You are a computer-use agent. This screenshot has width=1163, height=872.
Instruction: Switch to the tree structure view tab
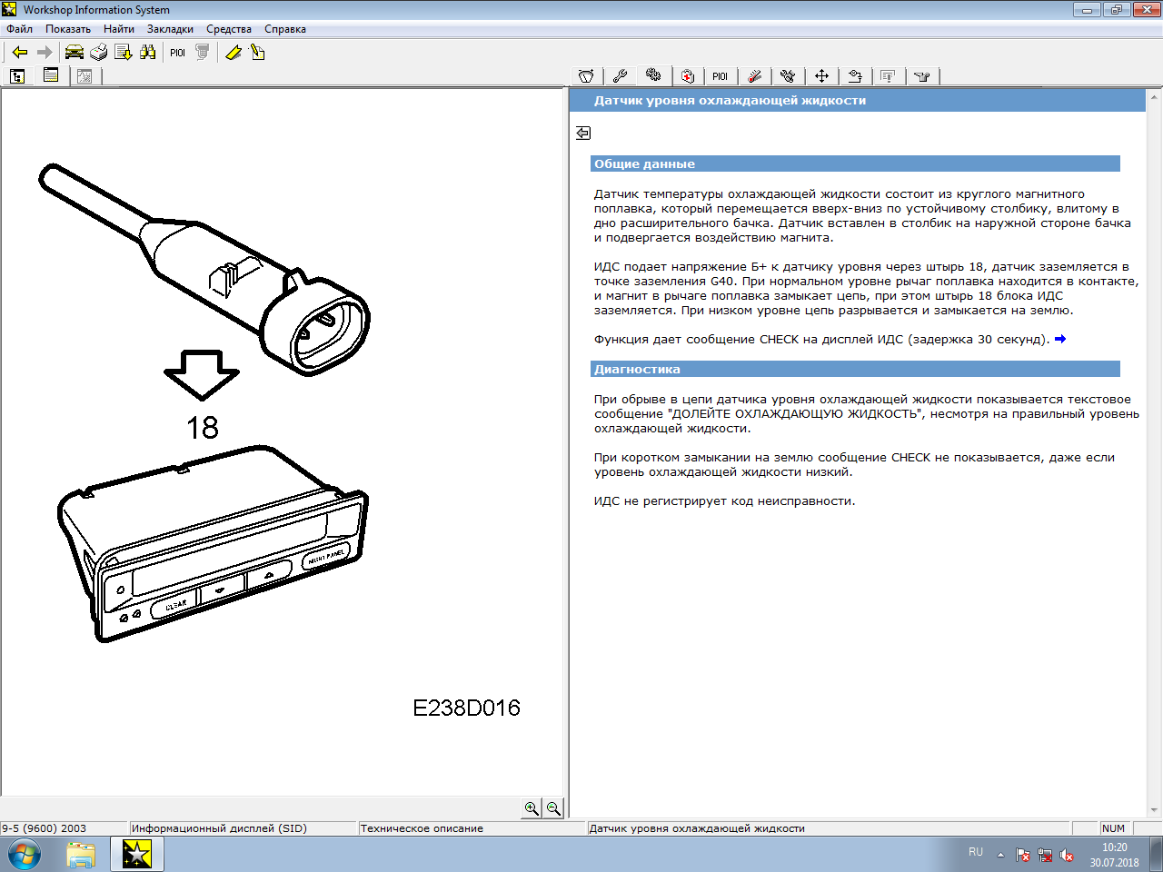click(x=17, y=76)
